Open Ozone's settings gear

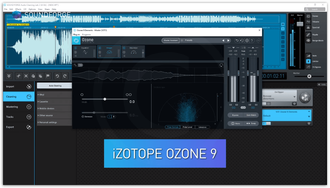click(x=247, y=40)
